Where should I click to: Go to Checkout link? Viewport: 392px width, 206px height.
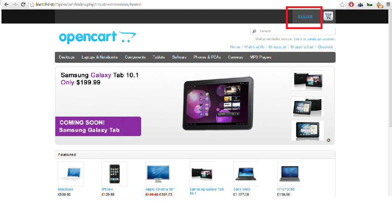click(x=325, y=47)
